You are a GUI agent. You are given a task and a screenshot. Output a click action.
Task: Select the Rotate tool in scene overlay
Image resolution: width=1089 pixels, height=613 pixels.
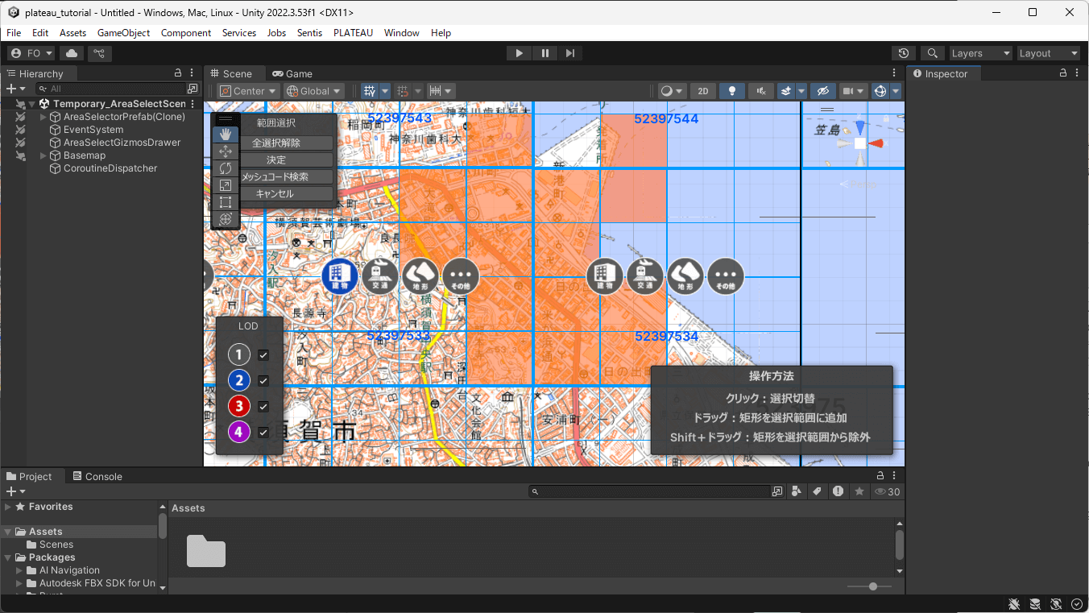pos(226,168)
